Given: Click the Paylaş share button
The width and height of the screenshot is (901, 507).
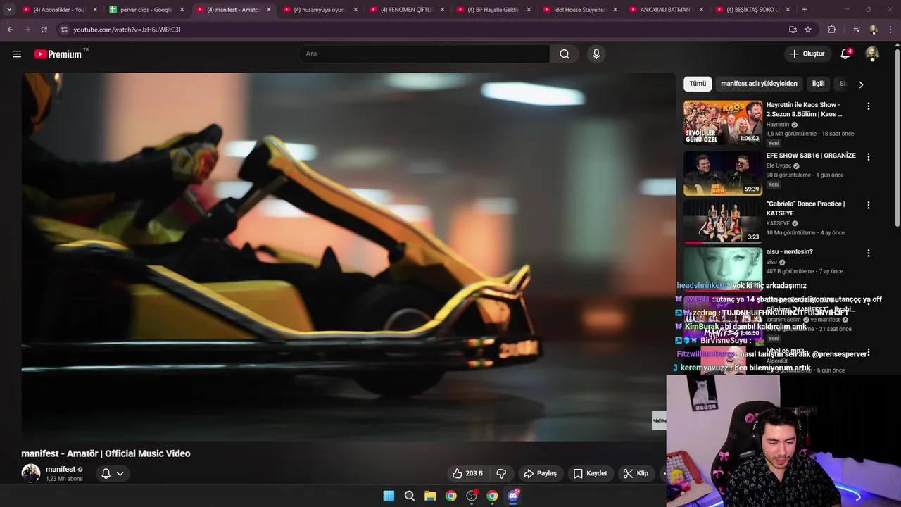Looking at the screenshot, I should (540, 473).
